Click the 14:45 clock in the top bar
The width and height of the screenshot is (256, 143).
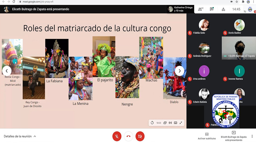click(236, 9)
